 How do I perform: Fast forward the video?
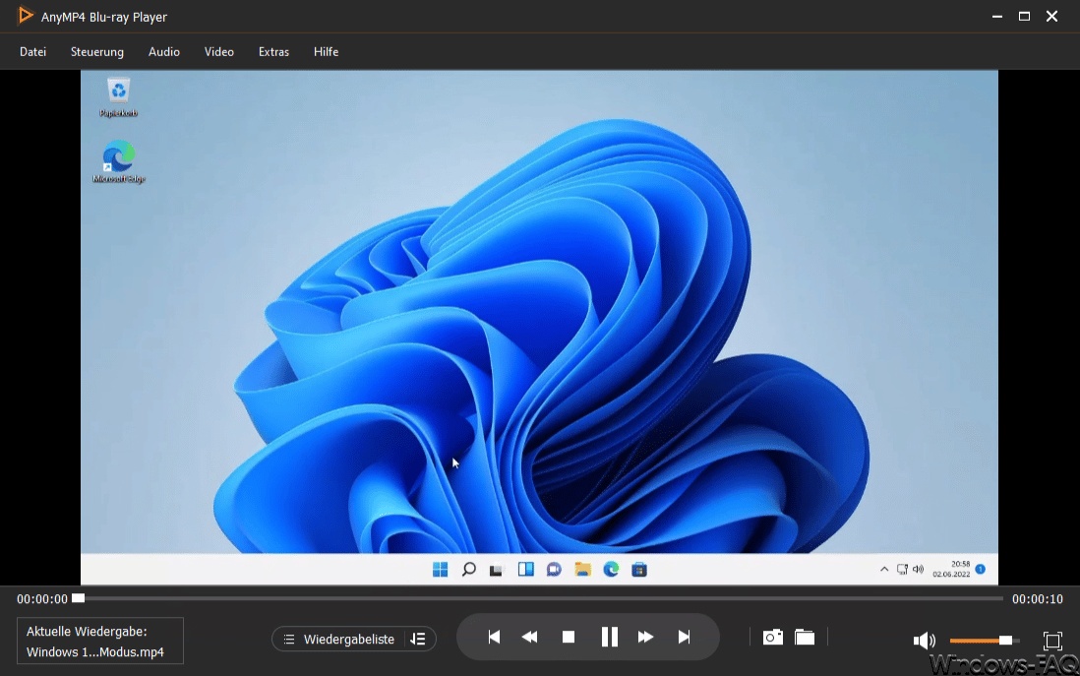coord(645,637)
